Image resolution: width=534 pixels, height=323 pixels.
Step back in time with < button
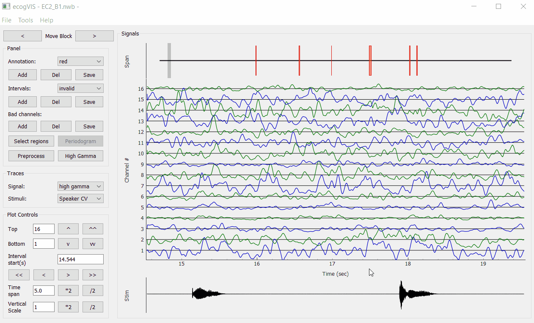44,275
